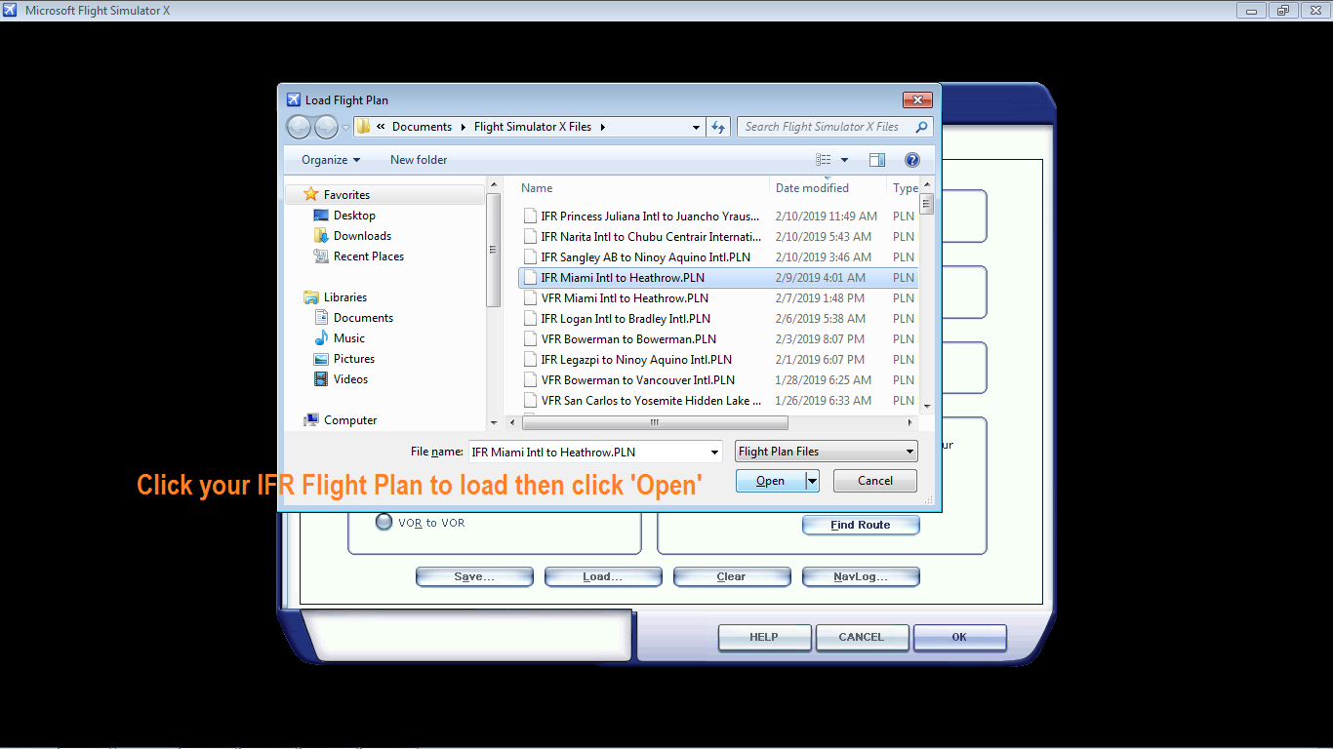Click the file icon for VFR Bowerman to Bowerman
The image size is (1333, 749).
(530, 339)
